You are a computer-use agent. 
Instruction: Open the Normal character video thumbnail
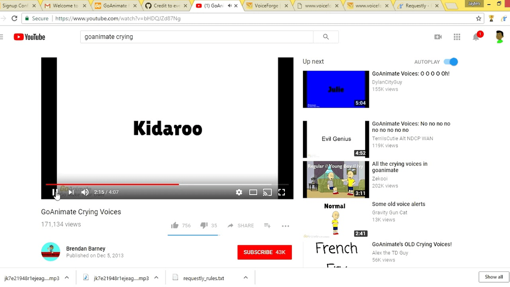pos(336,219)
